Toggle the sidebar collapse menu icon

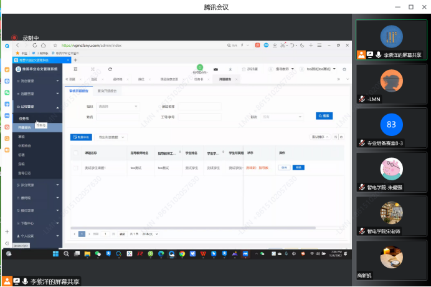point(75,69)
